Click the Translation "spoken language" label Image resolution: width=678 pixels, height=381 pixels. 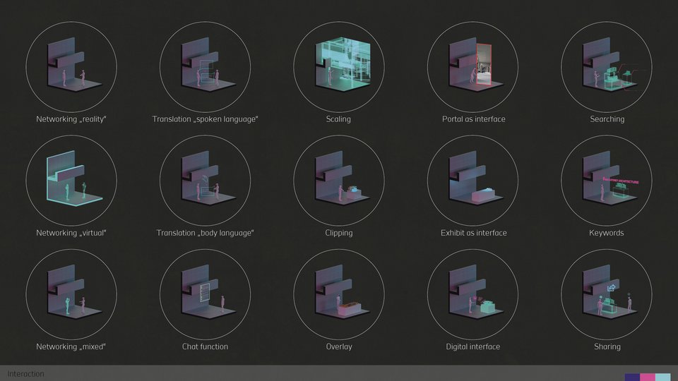click(x=205, y=119)
